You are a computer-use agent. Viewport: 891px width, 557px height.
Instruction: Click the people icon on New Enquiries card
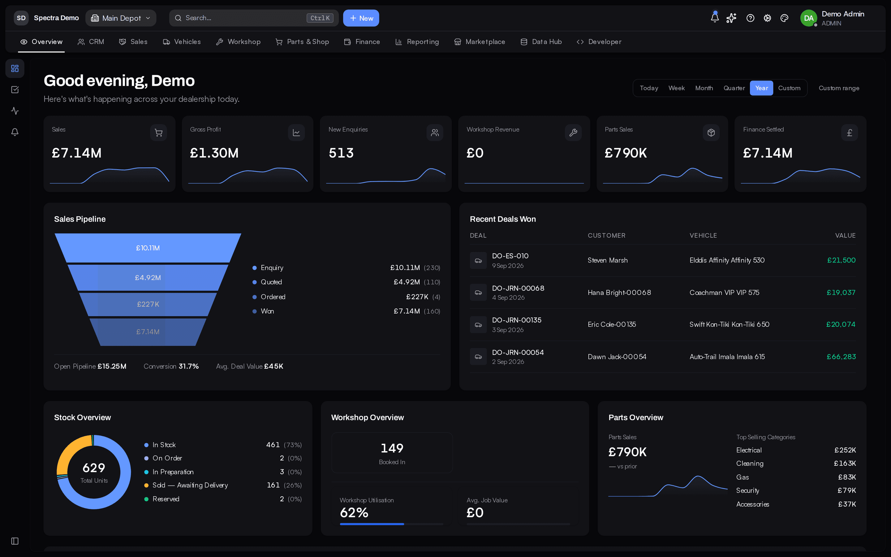(435, 133)
